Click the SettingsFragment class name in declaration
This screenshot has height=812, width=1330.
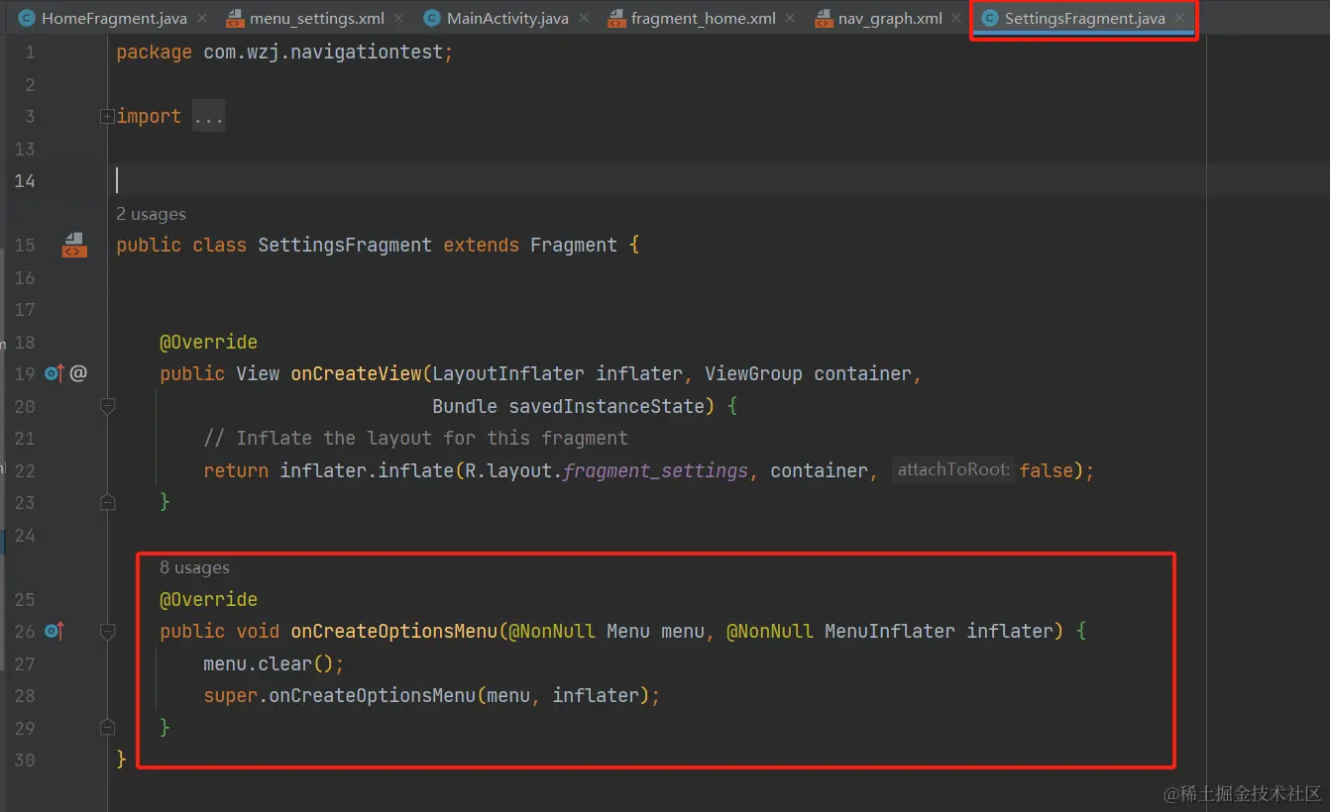coord(345,245)
